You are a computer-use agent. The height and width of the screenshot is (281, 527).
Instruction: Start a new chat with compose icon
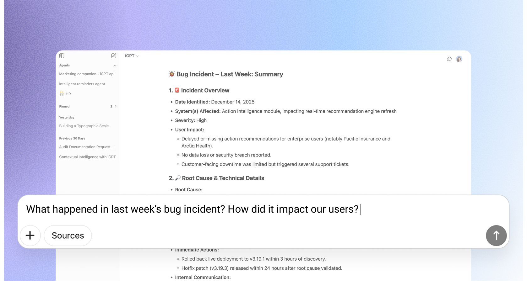(114, 56)
